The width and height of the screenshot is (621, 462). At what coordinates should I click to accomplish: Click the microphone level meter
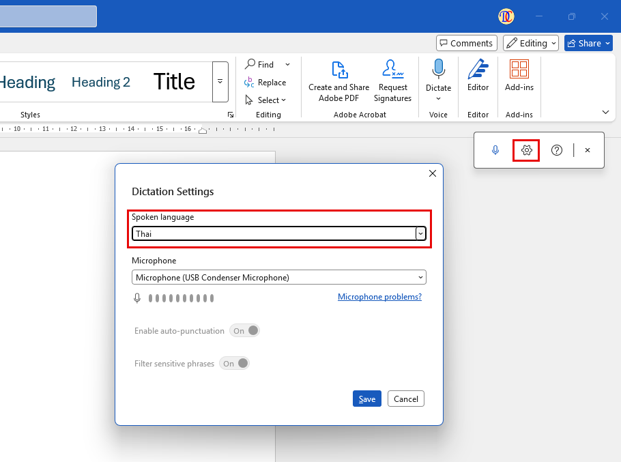(x=181, y=298)
